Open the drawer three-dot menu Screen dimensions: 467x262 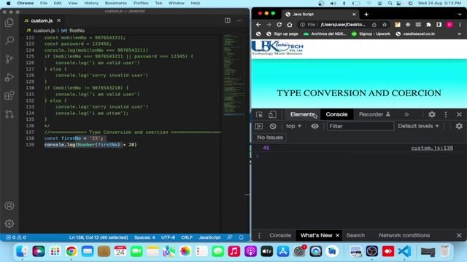click(259, 236)
